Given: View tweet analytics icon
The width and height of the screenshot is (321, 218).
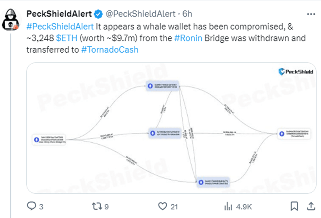Looking at the screenshot, I should coord(229,206).
